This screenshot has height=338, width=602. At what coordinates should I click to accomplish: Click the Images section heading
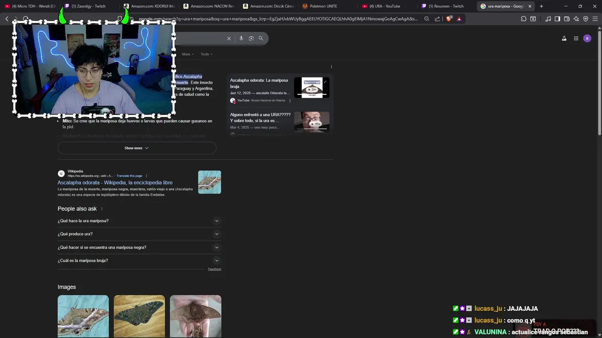(x=67, y=287)
